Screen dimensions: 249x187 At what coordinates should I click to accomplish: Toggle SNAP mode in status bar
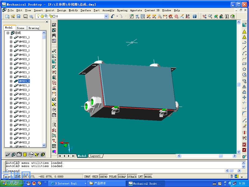[87, 176]
